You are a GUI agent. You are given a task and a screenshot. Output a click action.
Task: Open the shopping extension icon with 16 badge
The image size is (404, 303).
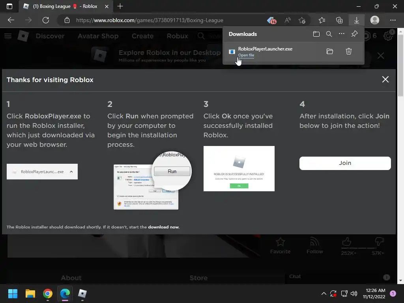coord(271,21)
